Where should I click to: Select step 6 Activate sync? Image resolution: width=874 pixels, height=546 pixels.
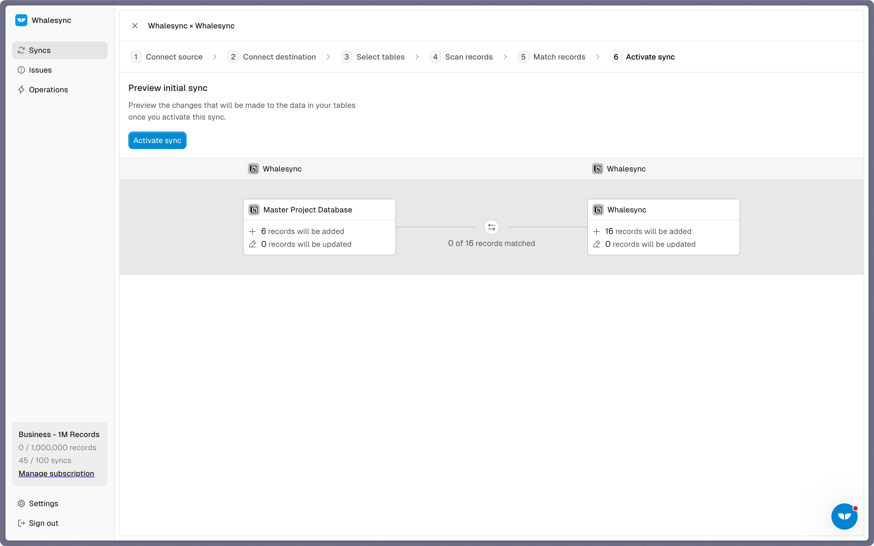[x=643, y=57]
